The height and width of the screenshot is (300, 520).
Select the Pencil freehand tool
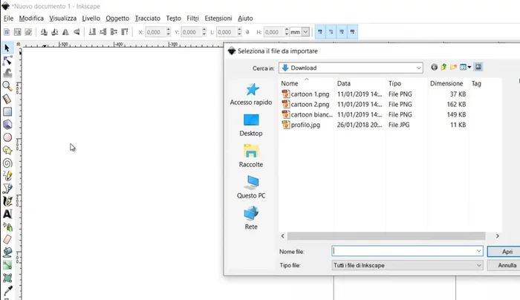click(x=7, y=176)
